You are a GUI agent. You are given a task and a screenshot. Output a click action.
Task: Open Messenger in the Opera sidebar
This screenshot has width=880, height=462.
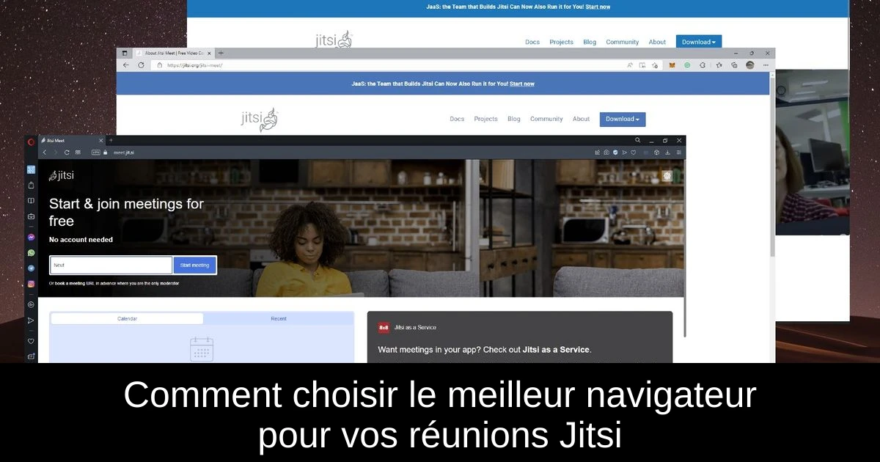31,238
